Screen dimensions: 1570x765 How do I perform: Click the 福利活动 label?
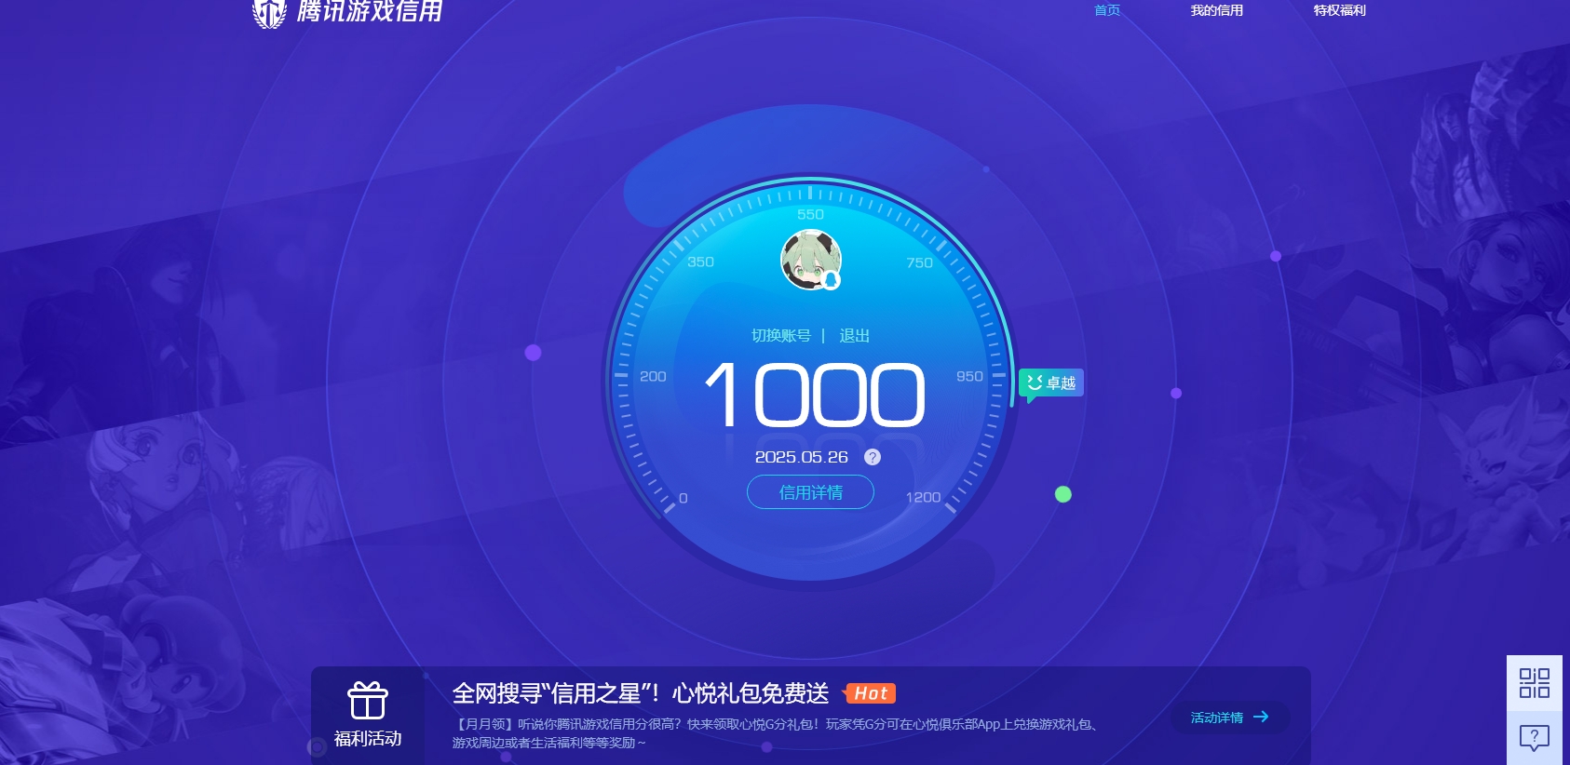(x=368, y=739)
